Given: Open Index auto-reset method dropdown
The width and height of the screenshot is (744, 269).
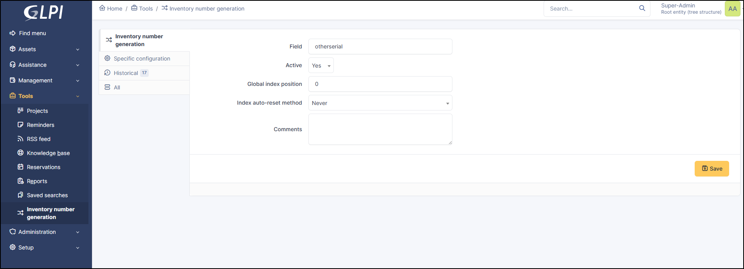Looking at the screenshot, I should click(x=380, y=103).
